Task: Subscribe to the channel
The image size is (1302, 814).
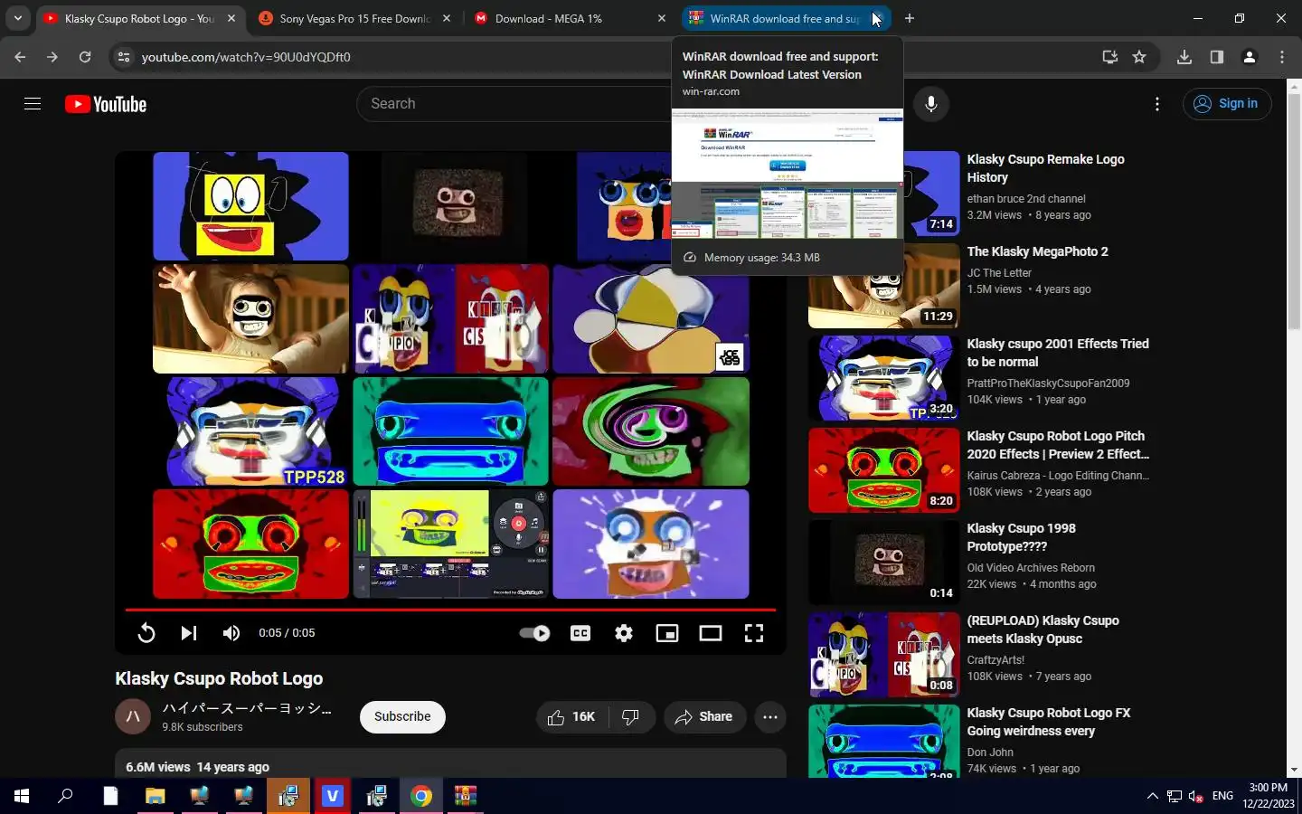Action: tap(402, 717)
